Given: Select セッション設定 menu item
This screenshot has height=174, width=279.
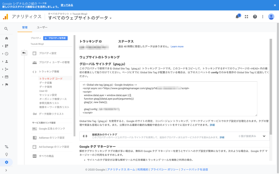Looking at the screenshot, I should click(48, 95).
